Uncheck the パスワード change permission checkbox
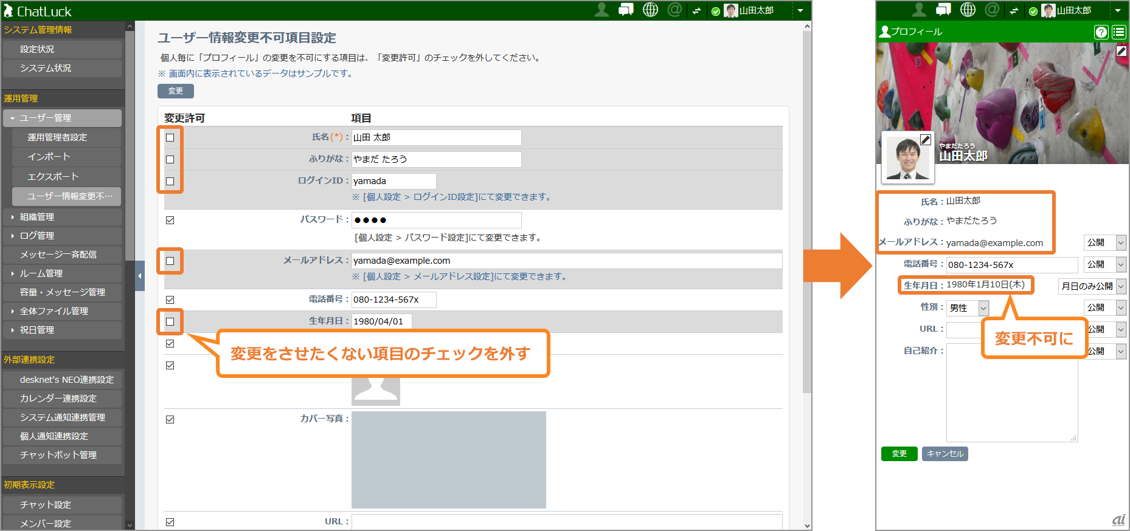 (x=170, y=221)
